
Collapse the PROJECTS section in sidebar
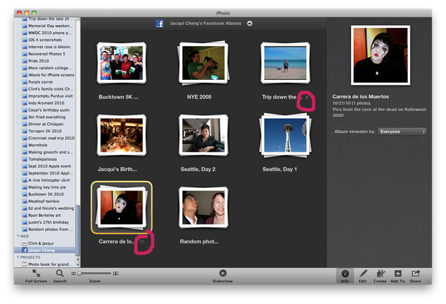coord(18,257)
